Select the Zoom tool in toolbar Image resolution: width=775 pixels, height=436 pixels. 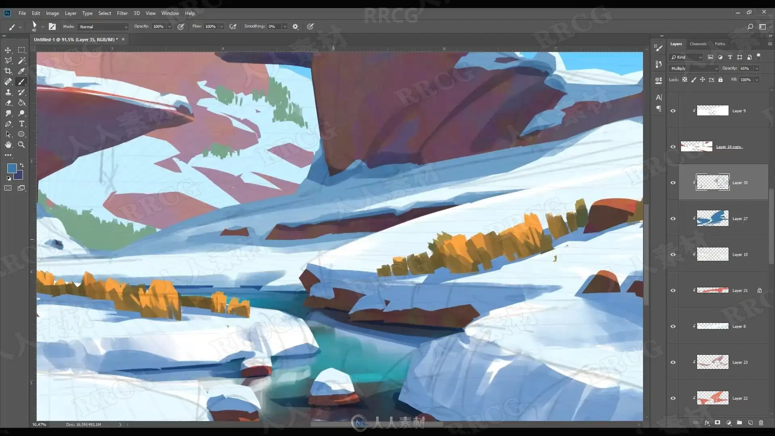21,145
